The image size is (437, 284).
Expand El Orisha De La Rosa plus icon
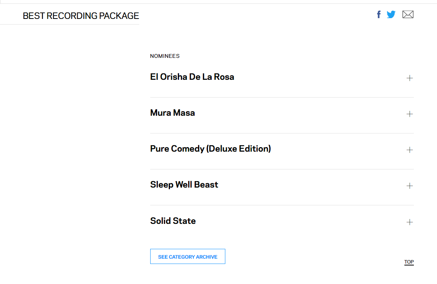tap(410, 78)
